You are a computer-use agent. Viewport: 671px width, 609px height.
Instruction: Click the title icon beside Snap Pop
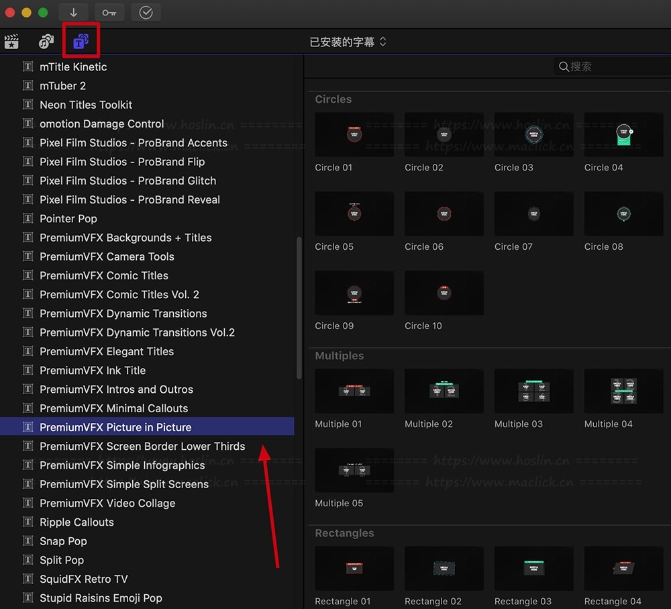pos(28,541)
